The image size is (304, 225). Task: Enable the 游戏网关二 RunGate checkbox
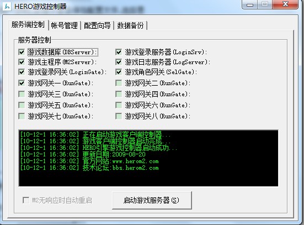[119, 83]
